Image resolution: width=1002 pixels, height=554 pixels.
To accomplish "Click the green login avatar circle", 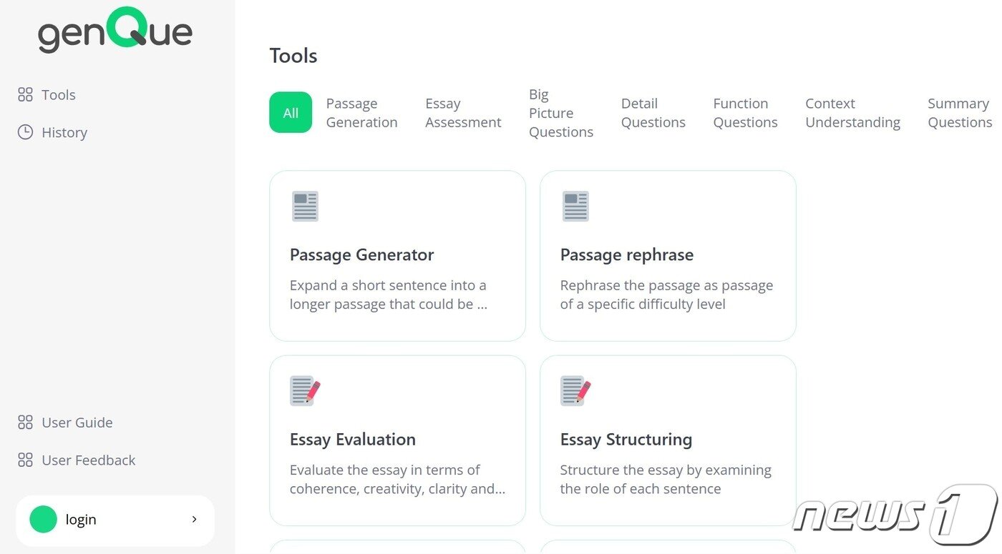I will coord(43,520).
